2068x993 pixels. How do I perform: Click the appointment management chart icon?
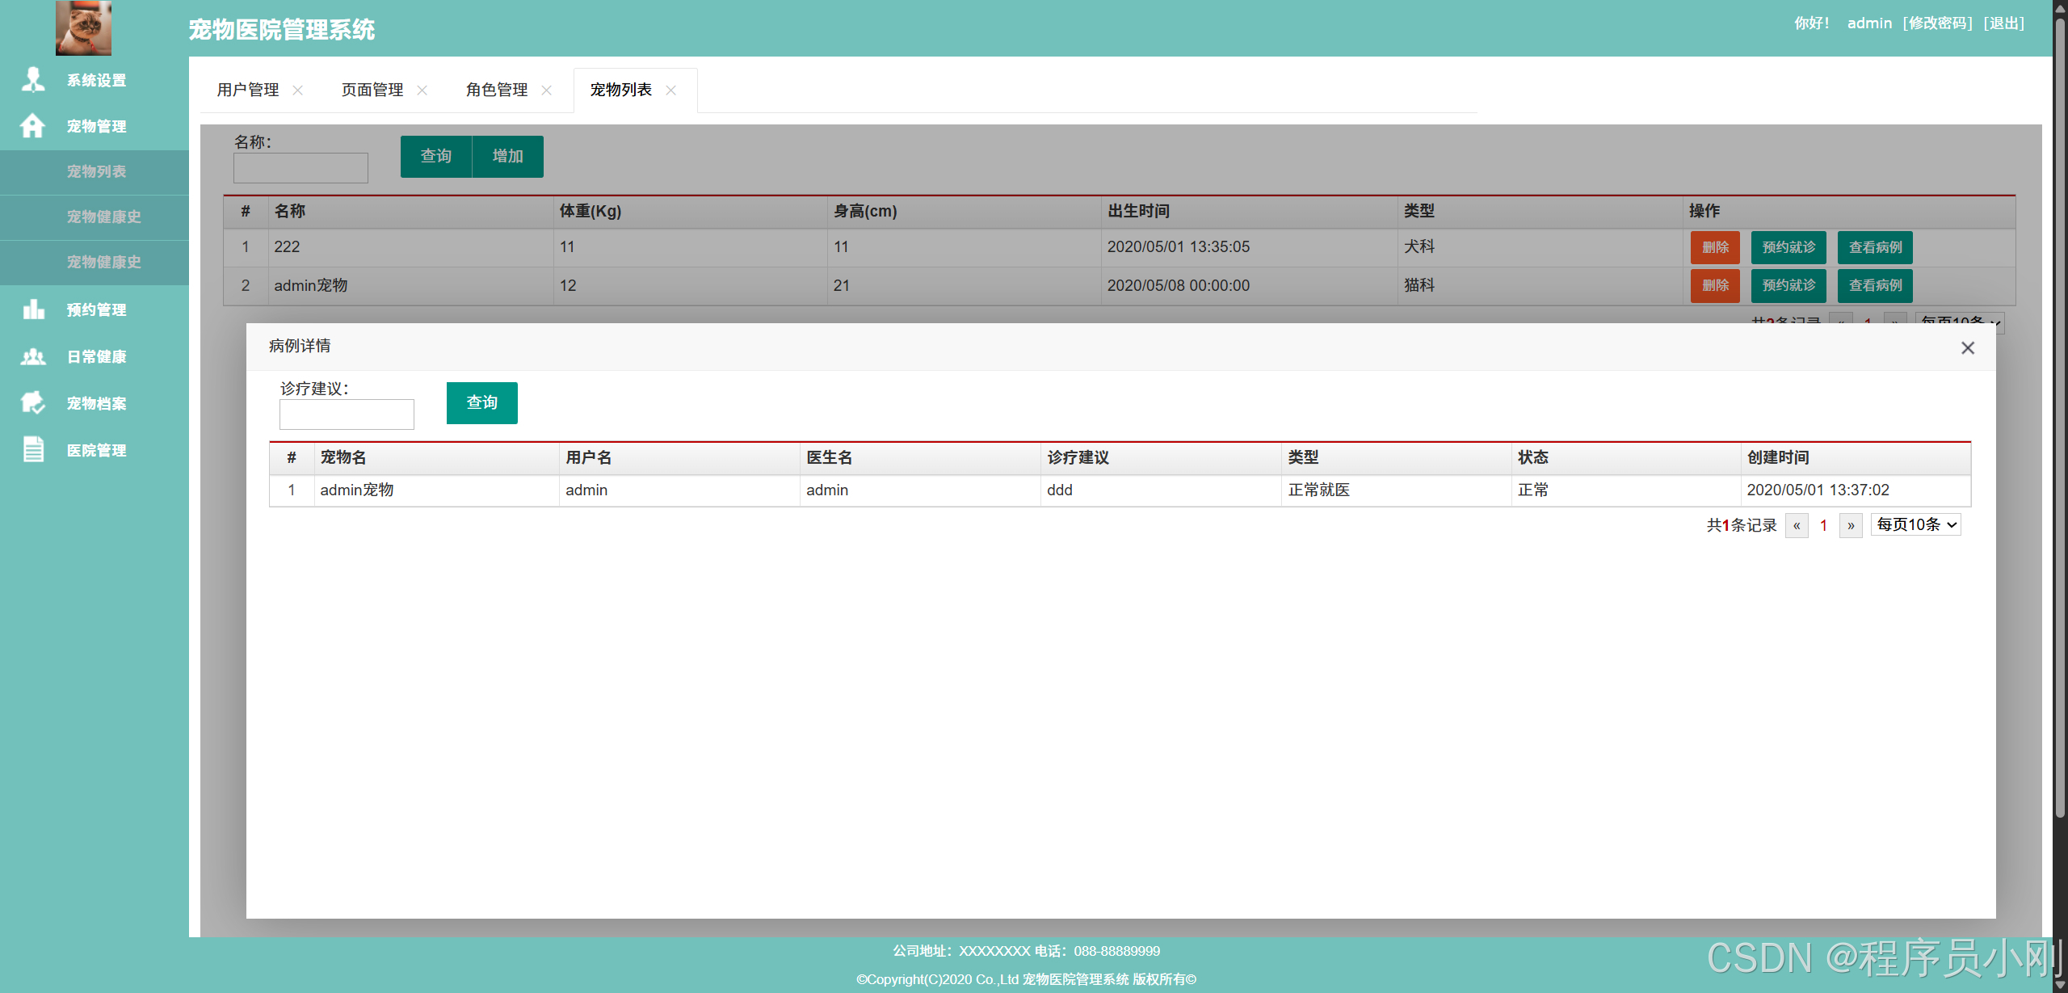pyautogui.click(x=33, y=309)
